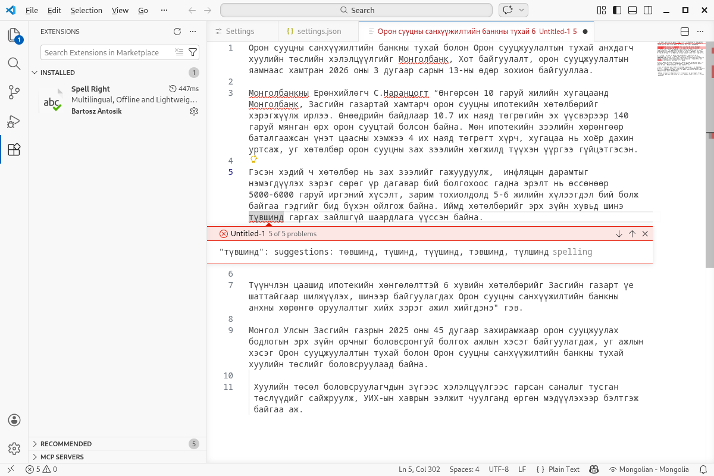Open the Search view icon
714x476 pixels.
click(14, 64)
